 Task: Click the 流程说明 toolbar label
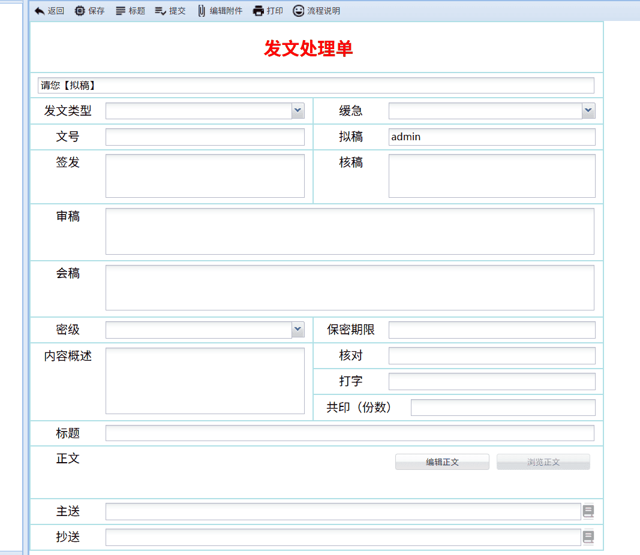pyautogui.click(x=324, y=11)
